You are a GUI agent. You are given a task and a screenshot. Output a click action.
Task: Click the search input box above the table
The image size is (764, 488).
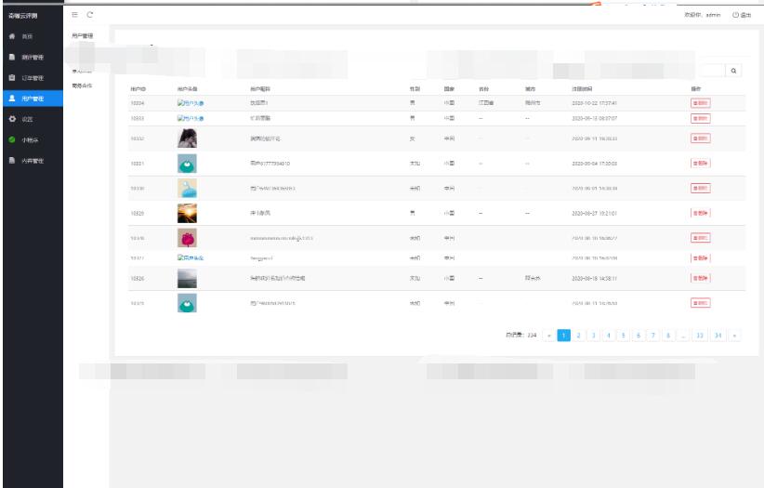coord(711,70)
